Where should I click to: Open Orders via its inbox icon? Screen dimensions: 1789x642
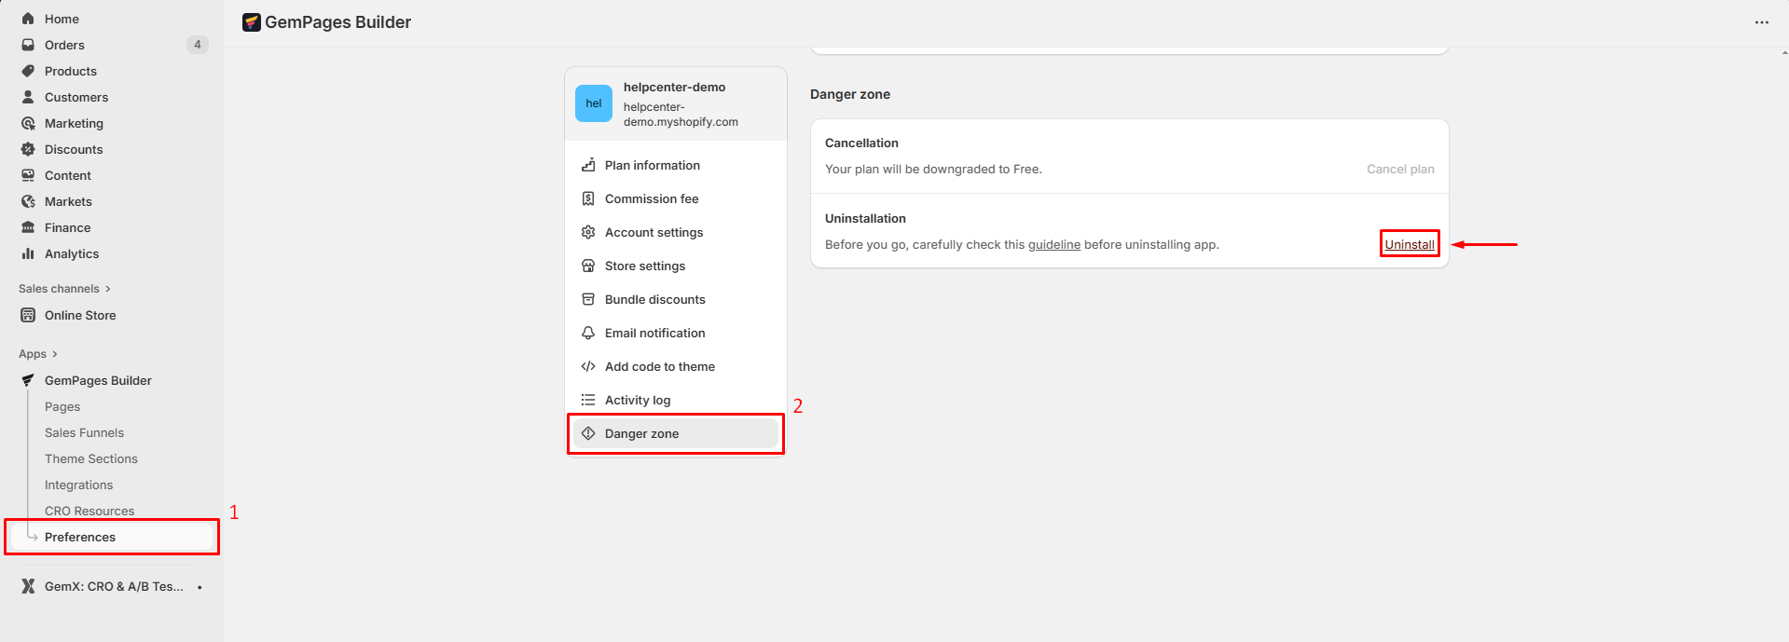28,45
